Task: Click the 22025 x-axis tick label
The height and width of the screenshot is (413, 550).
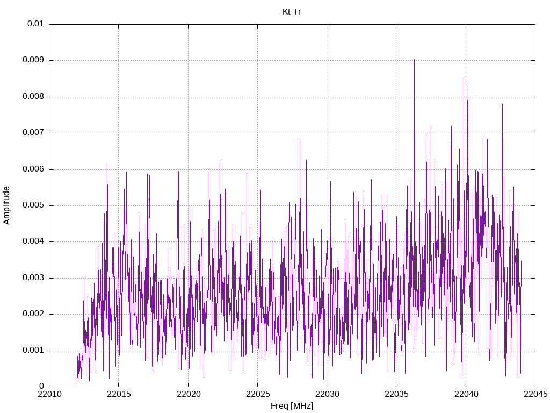Action: coord(258,394)
